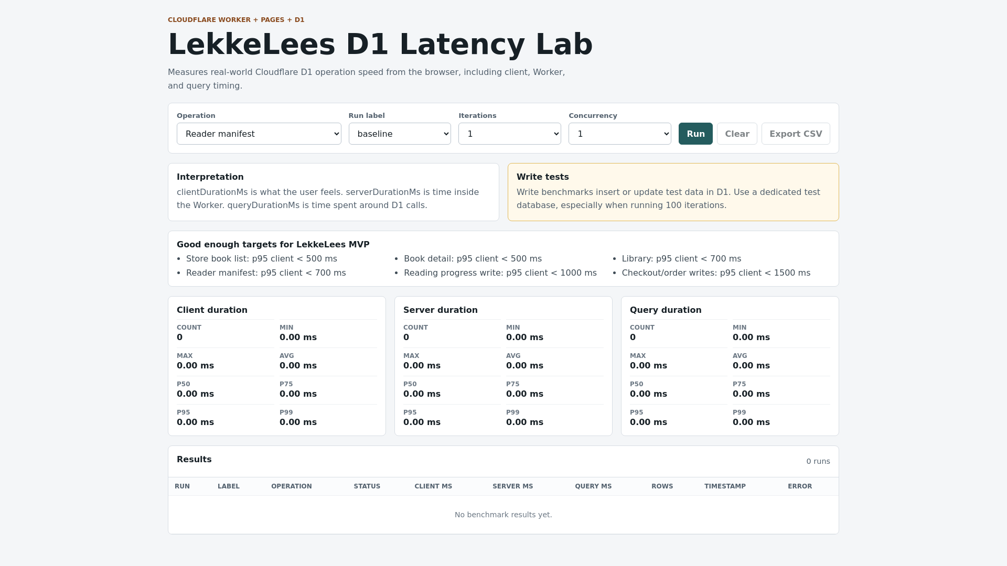Click 'Reading progress write' target line

click(500, 273)
